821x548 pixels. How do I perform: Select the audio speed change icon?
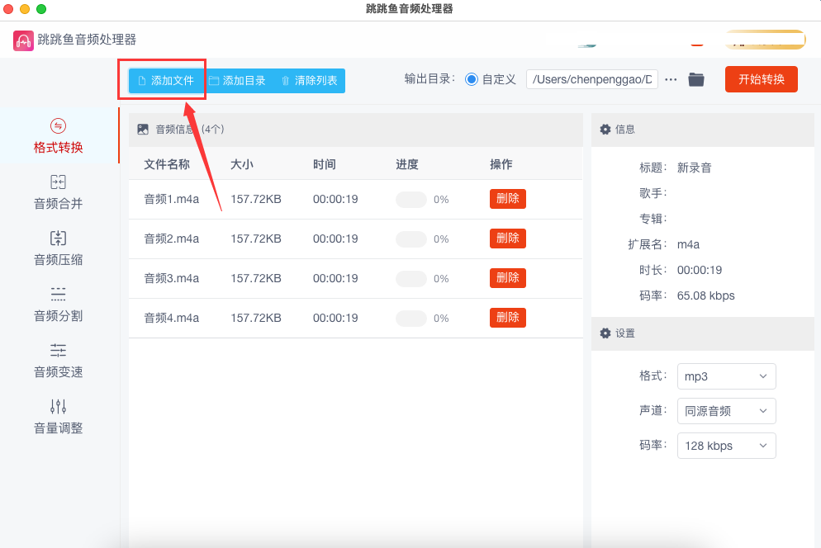click(x=58, y=351)
